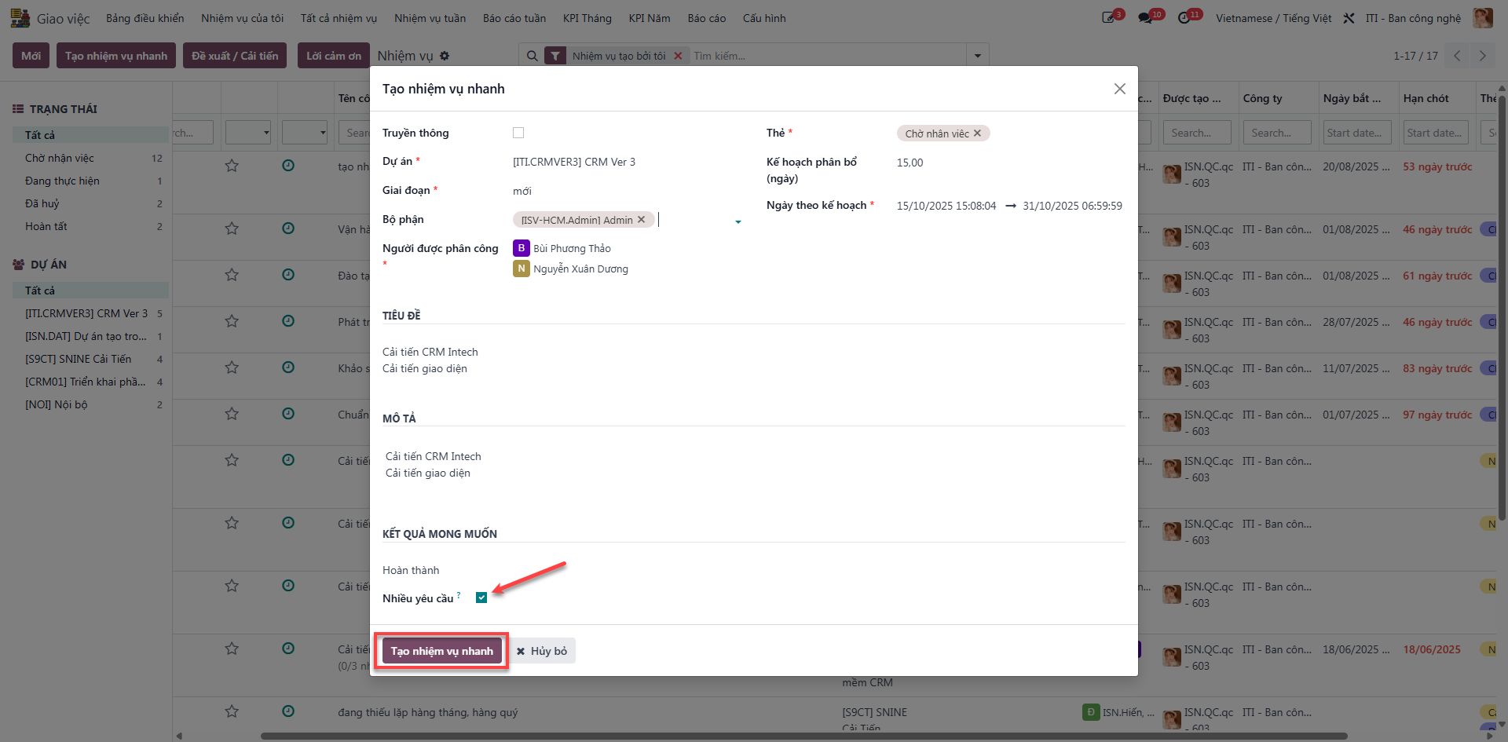Open the debug tools wrench icon

(1349, 18)
